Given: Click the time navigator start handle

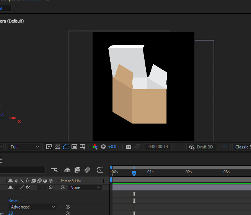Looking at the screenshot, I should 111,167.
